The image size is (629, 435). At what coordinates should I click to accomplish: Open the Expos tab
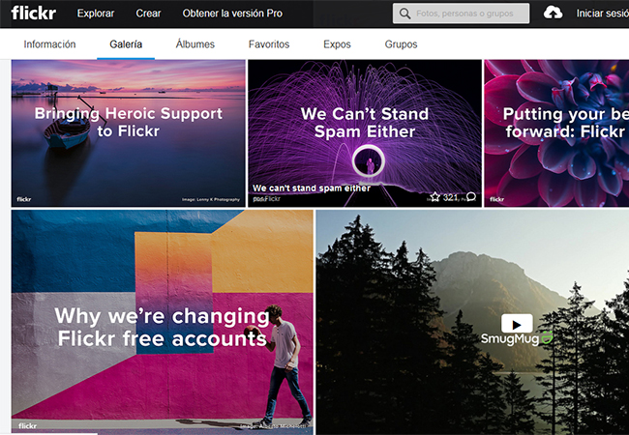click(337, 44)
